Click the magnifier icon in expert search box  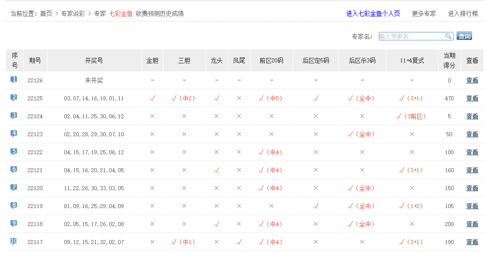[448, 36]
